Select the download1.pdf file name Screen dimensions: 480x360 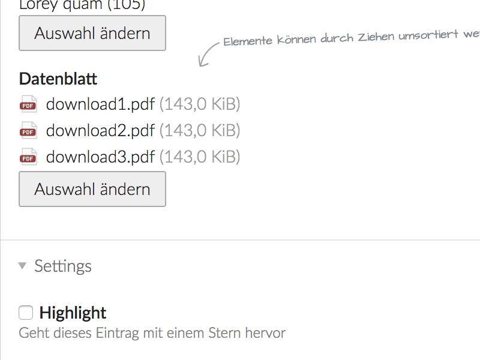(x=100, y=104)
